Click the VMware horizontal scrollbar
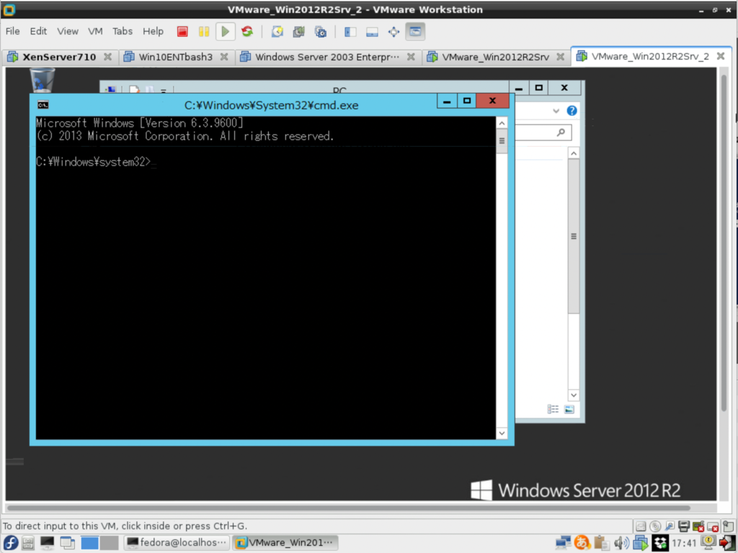 pyautogui.click(x=349, y=508)
